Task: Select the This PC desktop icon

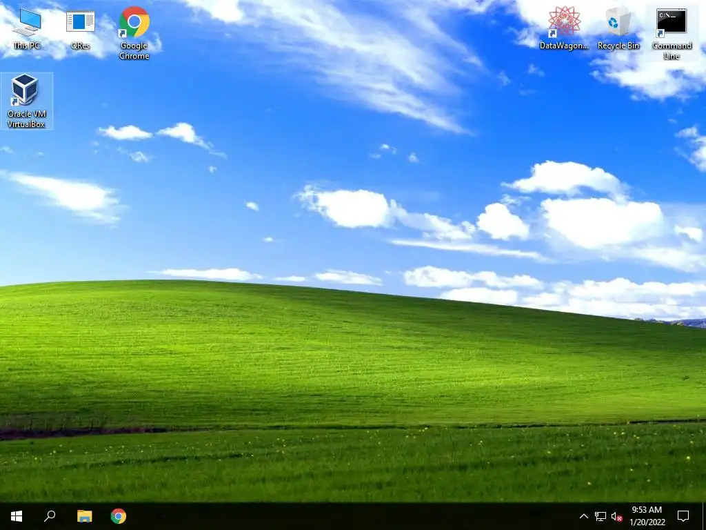Action: point(27,29)
